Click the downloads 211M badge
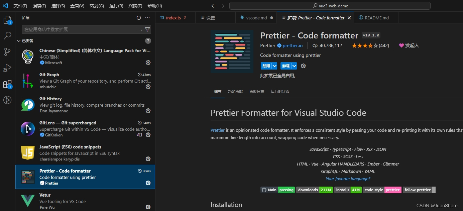 click(315, 190)
